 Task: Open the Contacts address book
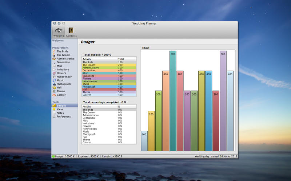pyautogui.click(x=71, y=32)
